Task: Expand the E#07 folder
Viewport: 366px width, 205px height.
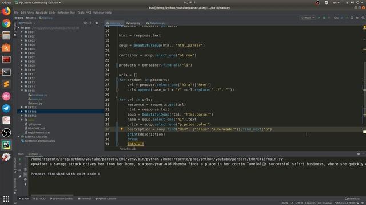Action: (22, 57)
